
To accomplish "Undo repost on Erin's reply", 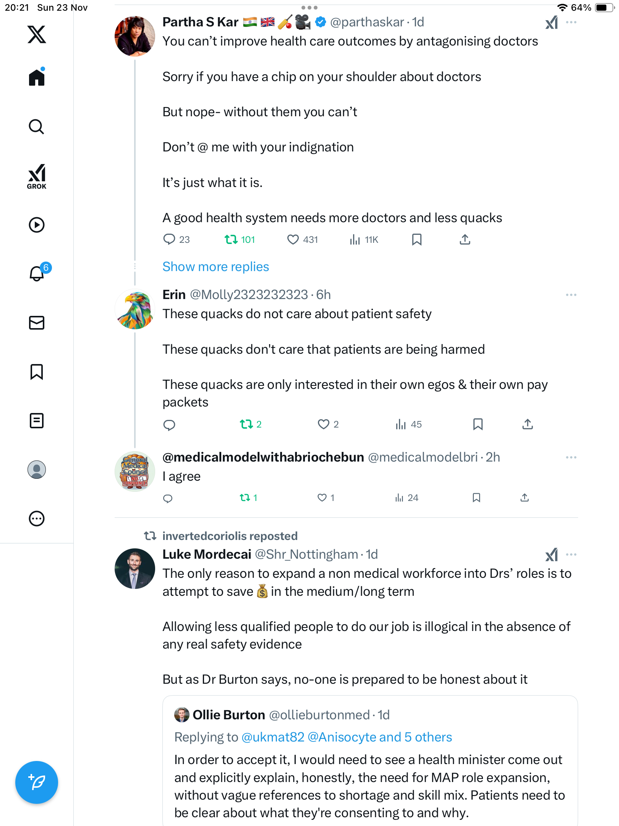I will pyautogui.click(x=246, y=424).
